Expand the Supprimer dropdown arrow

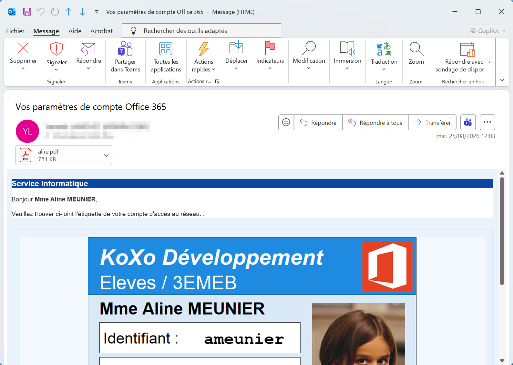click(23, 68)
